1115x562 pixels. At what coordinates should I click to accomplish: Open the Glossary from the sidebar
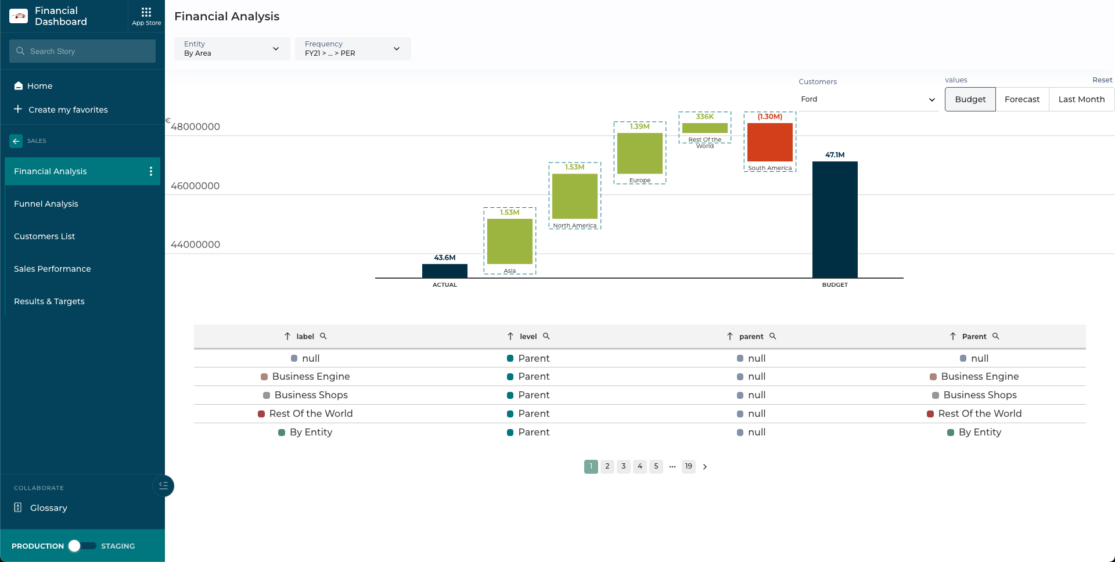[x=48, y=507]
